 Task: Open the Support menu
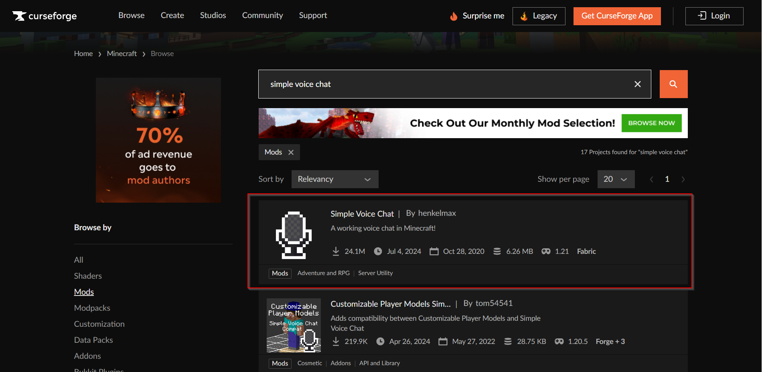(313, 15)
